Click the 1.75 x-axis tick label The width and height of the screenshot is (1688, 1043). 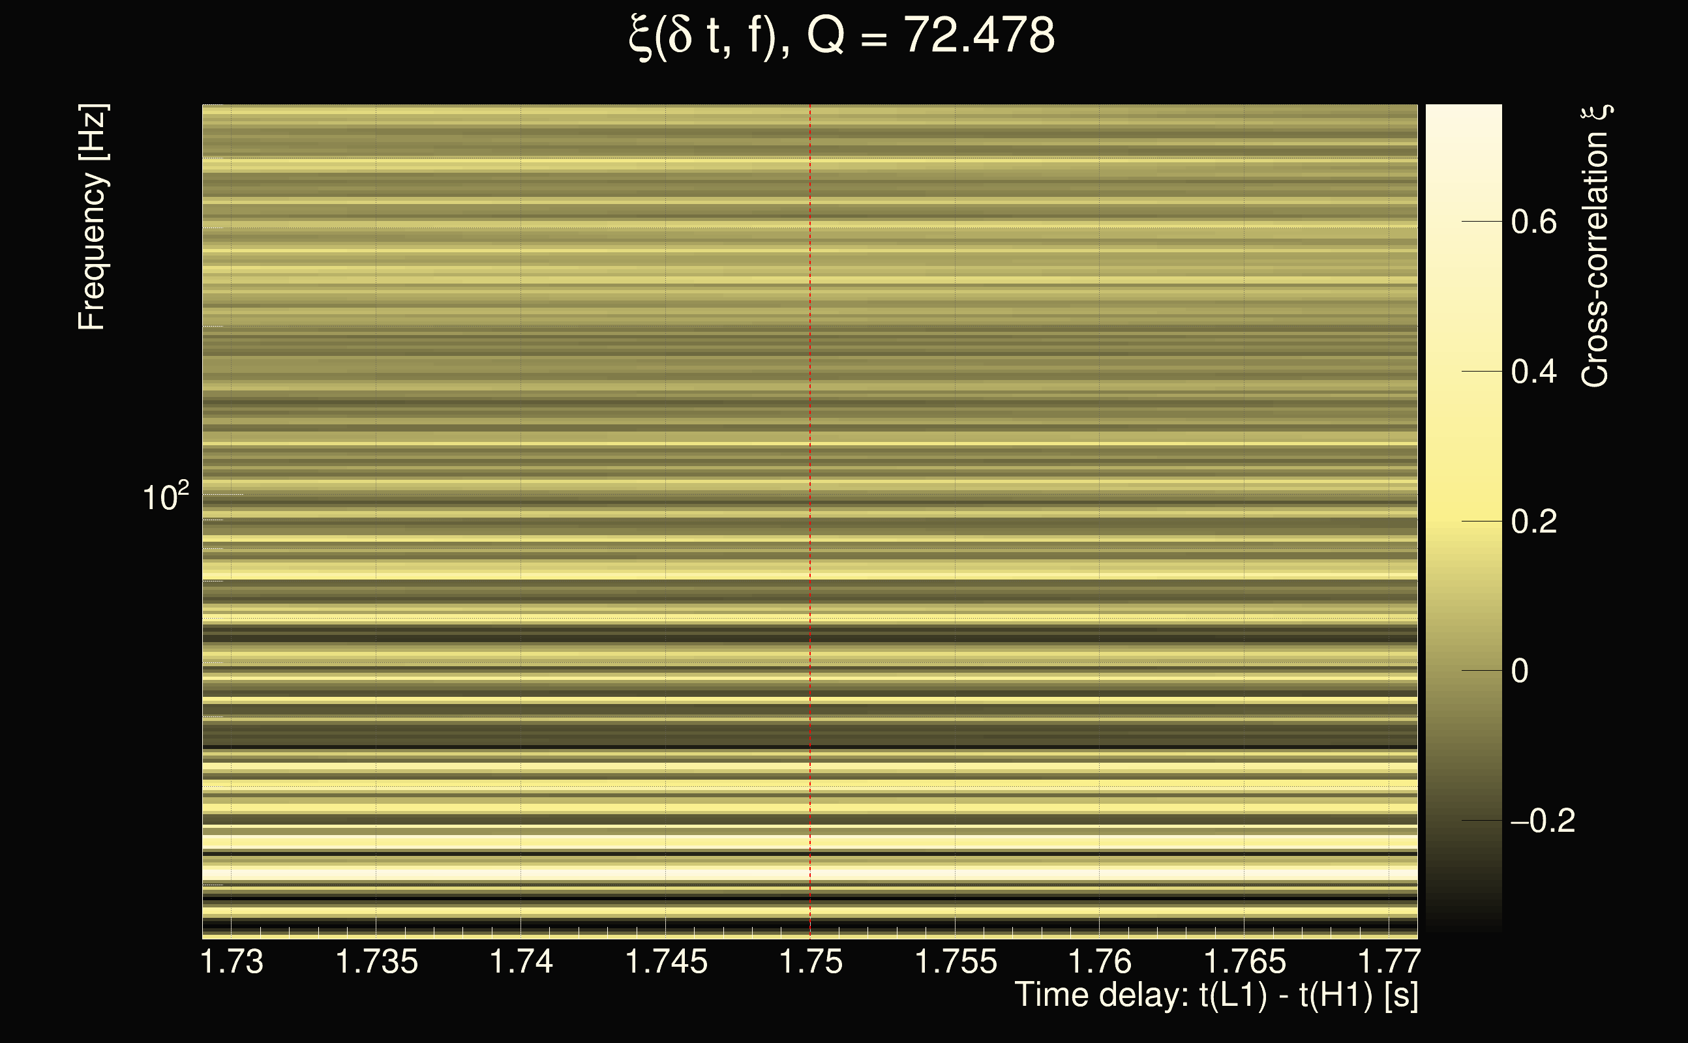click(x=811, y=962)
